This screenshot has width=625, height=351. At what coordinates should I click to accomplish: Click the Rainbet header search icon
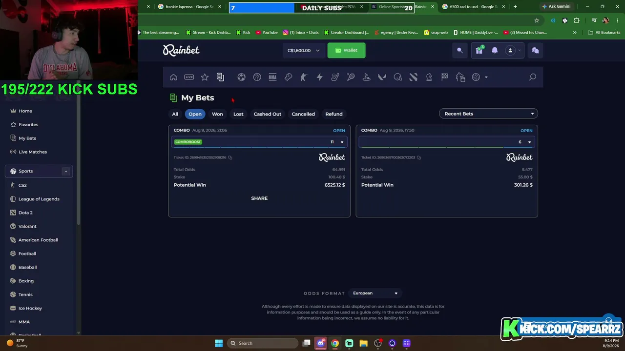459,50
